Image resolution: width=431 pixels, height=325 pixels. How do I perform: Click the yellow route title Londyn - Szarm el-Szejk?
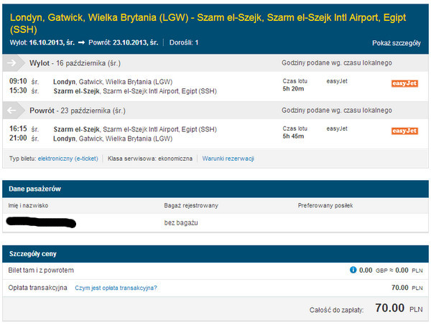(208, 24)
